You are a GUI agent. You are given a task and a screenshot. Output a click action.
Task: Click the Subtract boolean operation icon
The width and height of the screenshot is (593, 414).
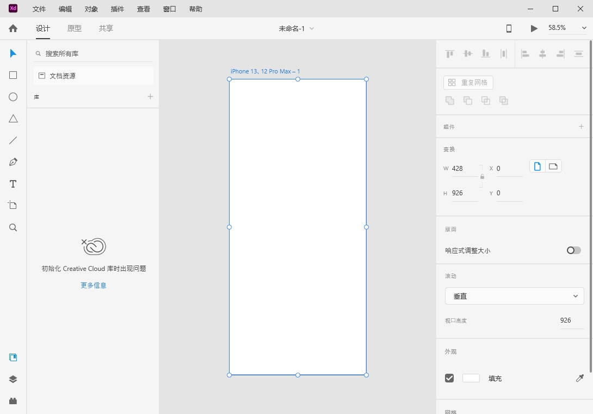467,100
